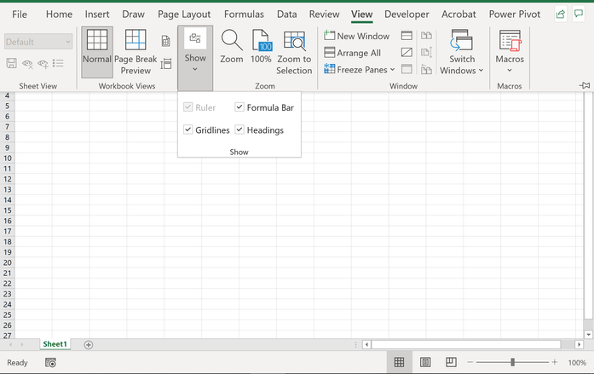Select Normal view in status bar
The width and height of the screenshot is (594, 374).
pyautogui.click(x=399, y=362)
